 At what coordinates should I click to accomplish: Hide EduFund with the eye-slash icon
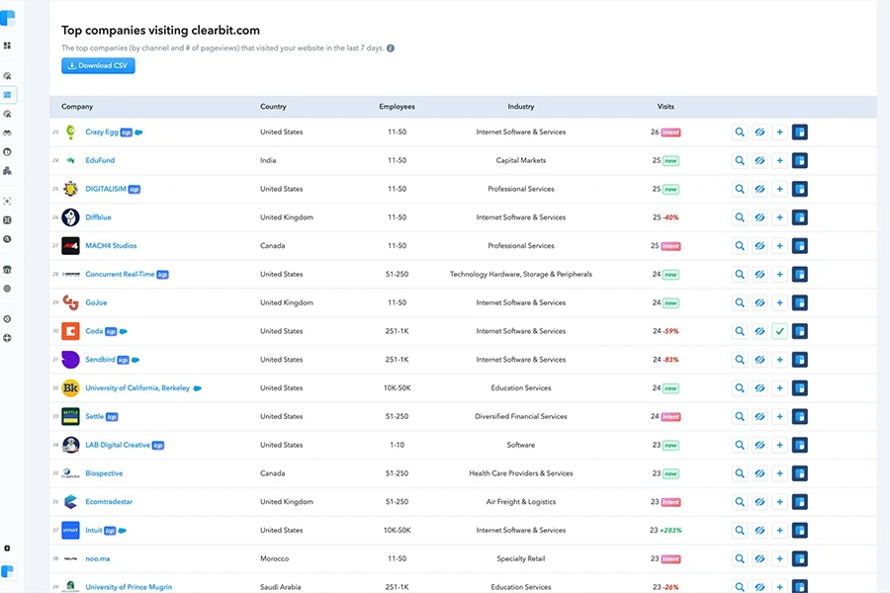click(759, 160)
